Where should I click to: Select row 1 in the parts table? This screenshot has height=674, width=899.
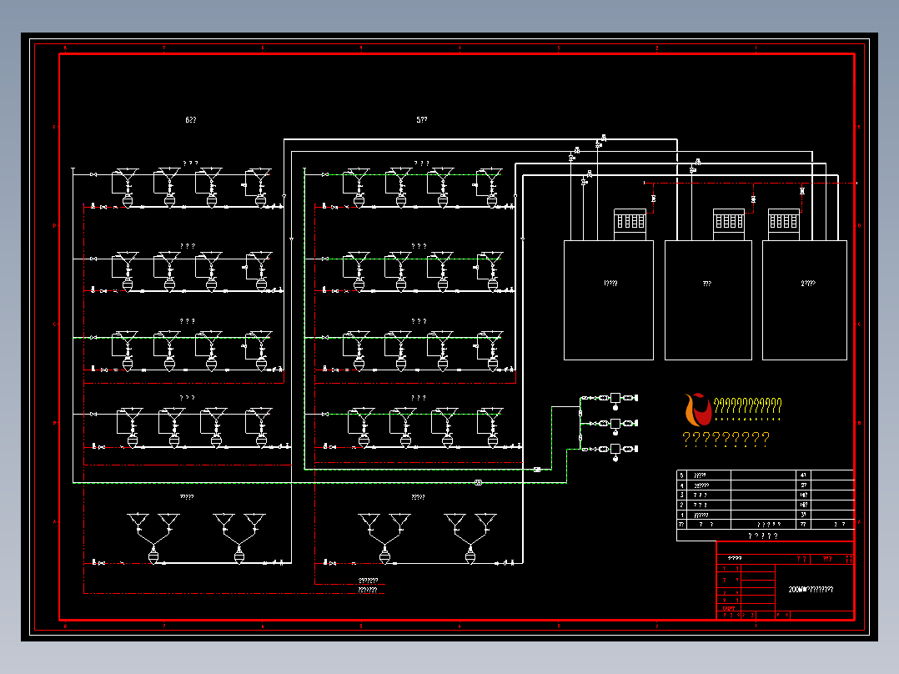766,515
